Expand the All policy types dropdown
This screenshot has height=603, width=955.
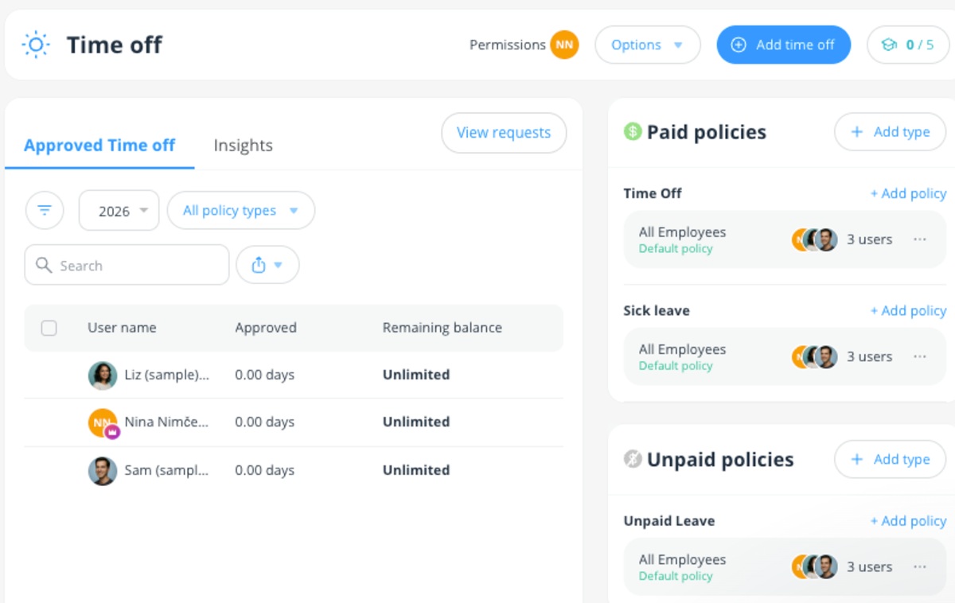[241, 211]
